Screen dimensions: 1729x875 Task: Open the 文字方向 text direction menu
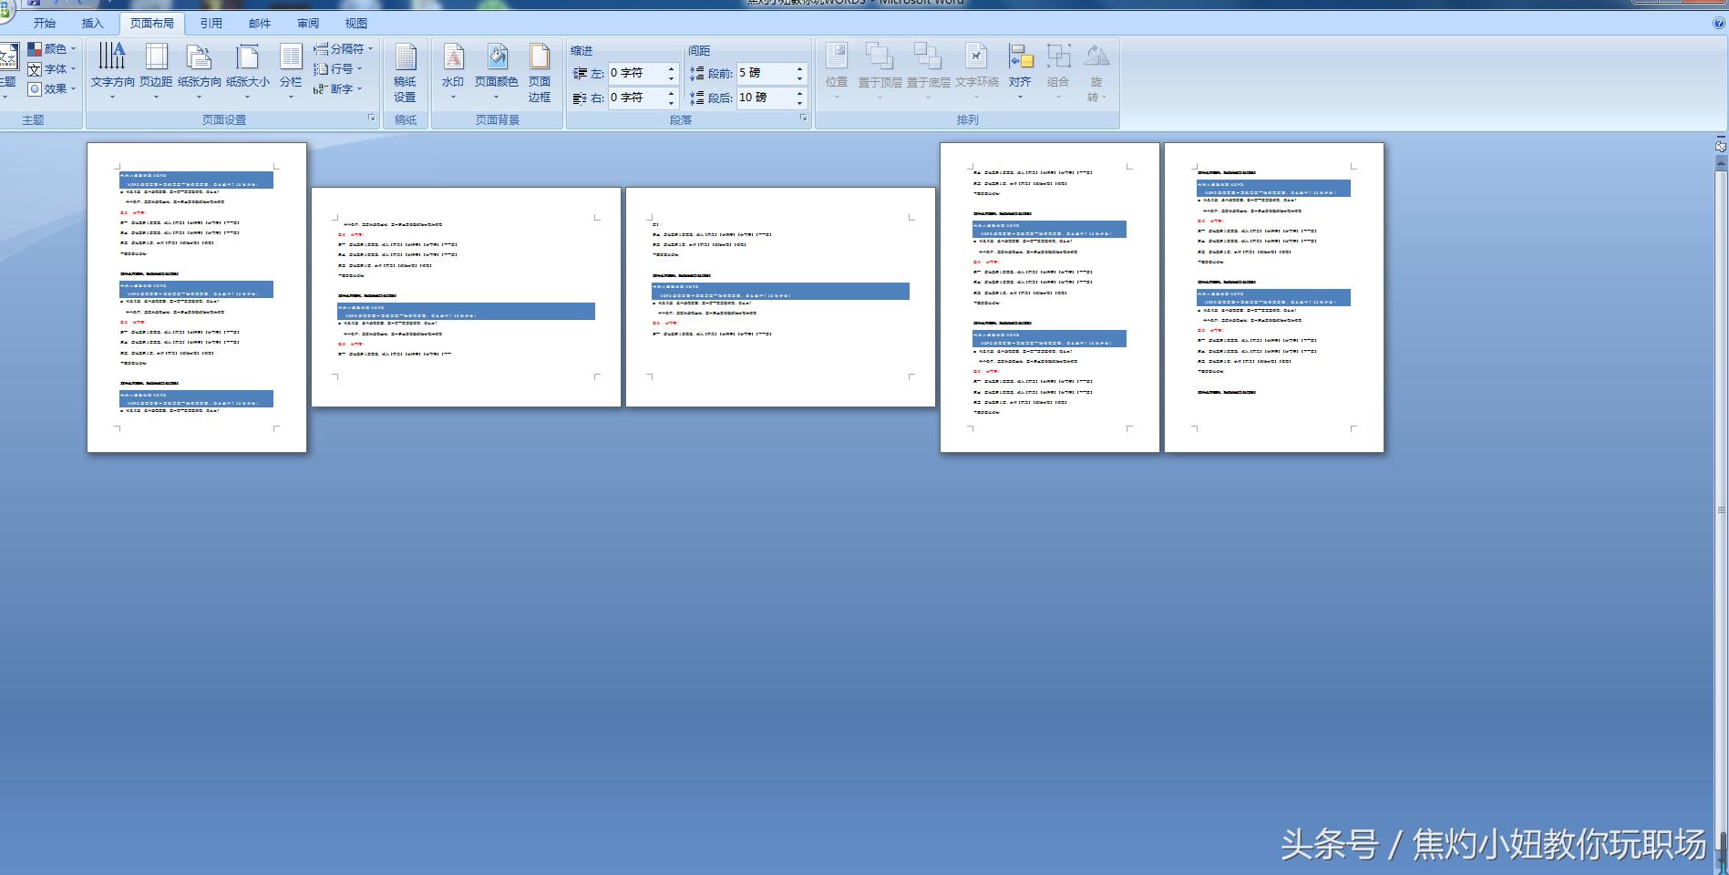pos(112,67)
